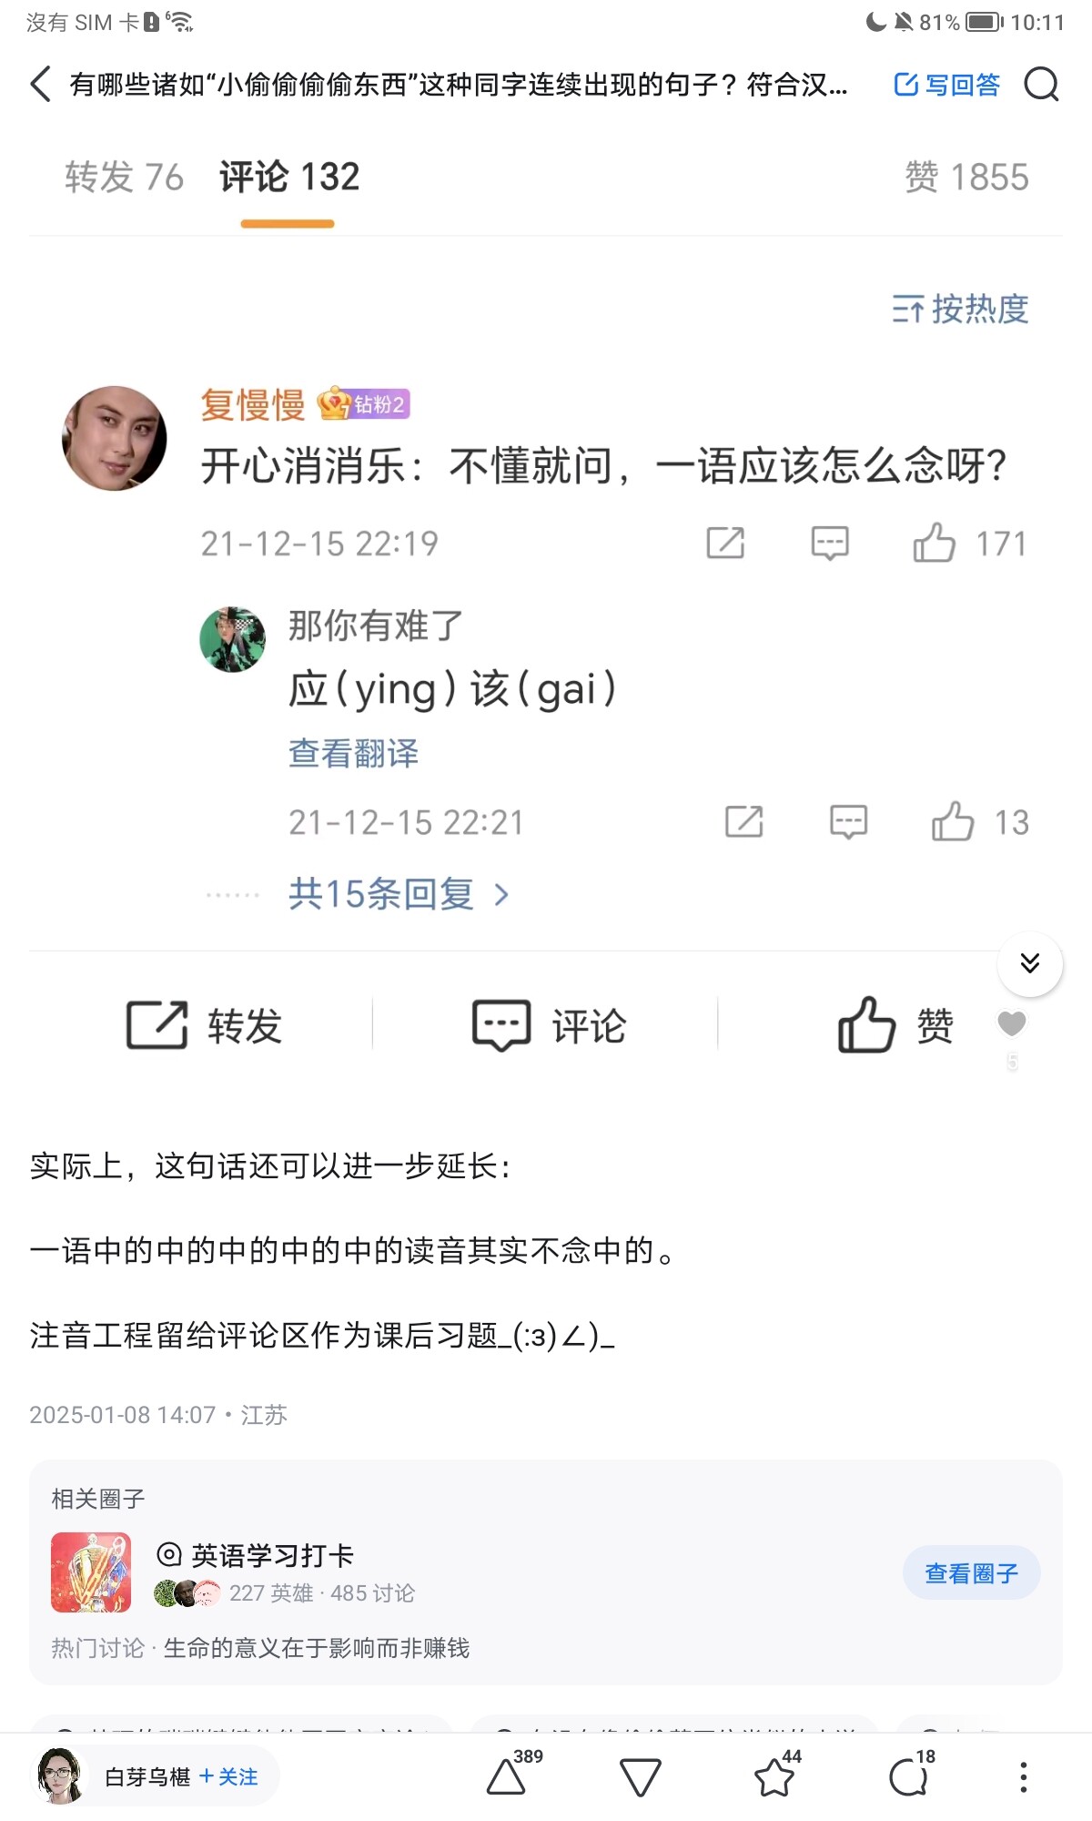Open the search magnifier icon
This screenshot has height=1821, width=1092.
point(1041,85)
